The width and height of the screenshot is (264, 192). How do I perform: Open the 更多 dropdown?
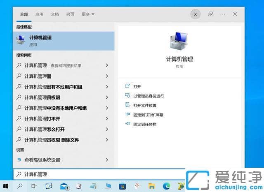88,14
